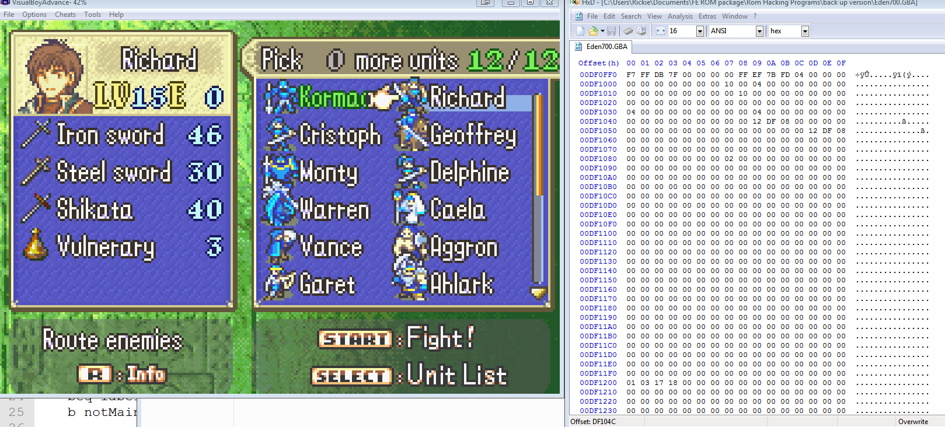Open HxD Window menu
This screenshot has height=427, width=945.
(735, 16)
